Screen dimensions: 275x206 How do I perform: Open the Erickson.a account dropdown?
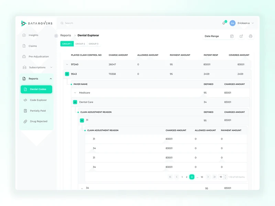pyautogui.click(x=253, y=23)
